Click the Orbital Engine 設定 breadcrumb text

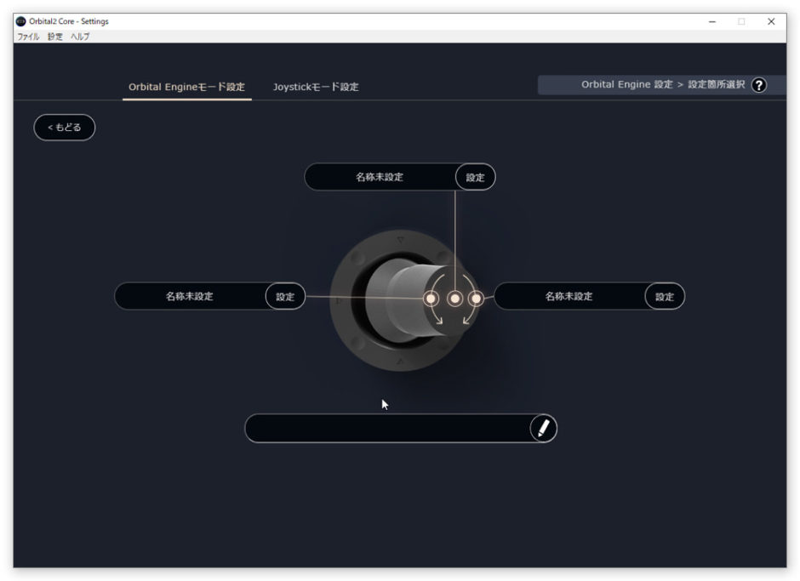(x=626, y=85)
